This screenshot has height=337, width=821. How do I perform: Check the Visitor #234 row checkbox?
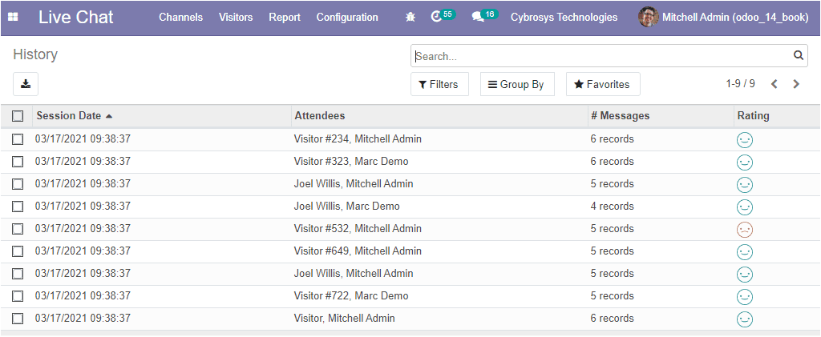18,139
